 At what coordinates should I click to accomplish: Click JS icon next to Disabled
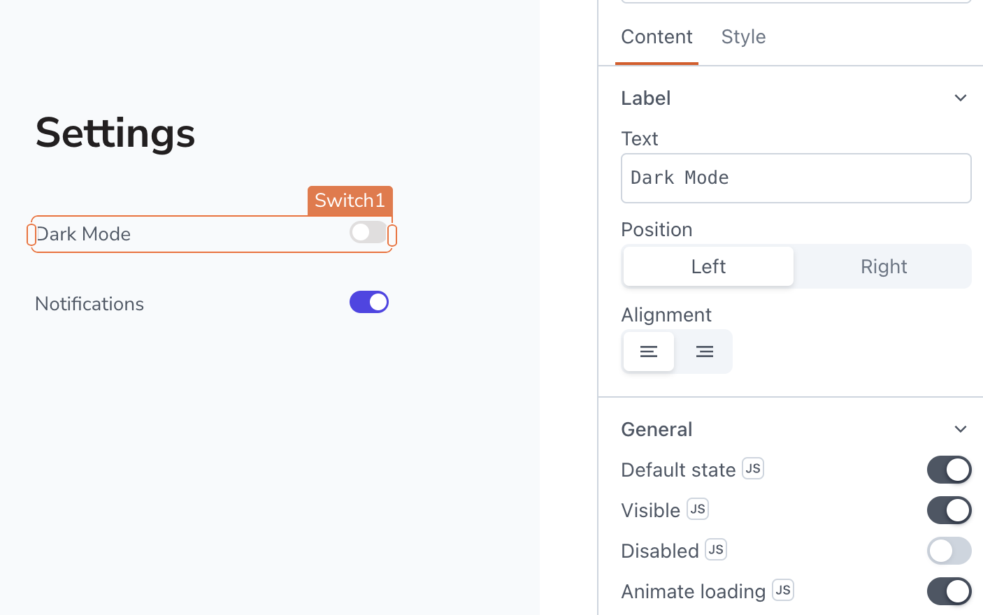[x=716, y=549]
